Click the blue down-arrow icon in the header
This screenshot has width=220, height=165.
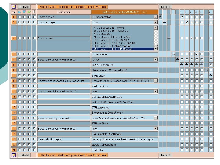pos(24,12)
